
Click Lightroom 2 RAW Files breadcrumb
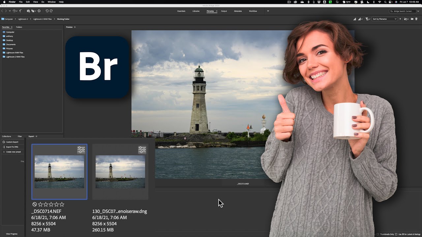pyautogui.click(x=42, y=19)
